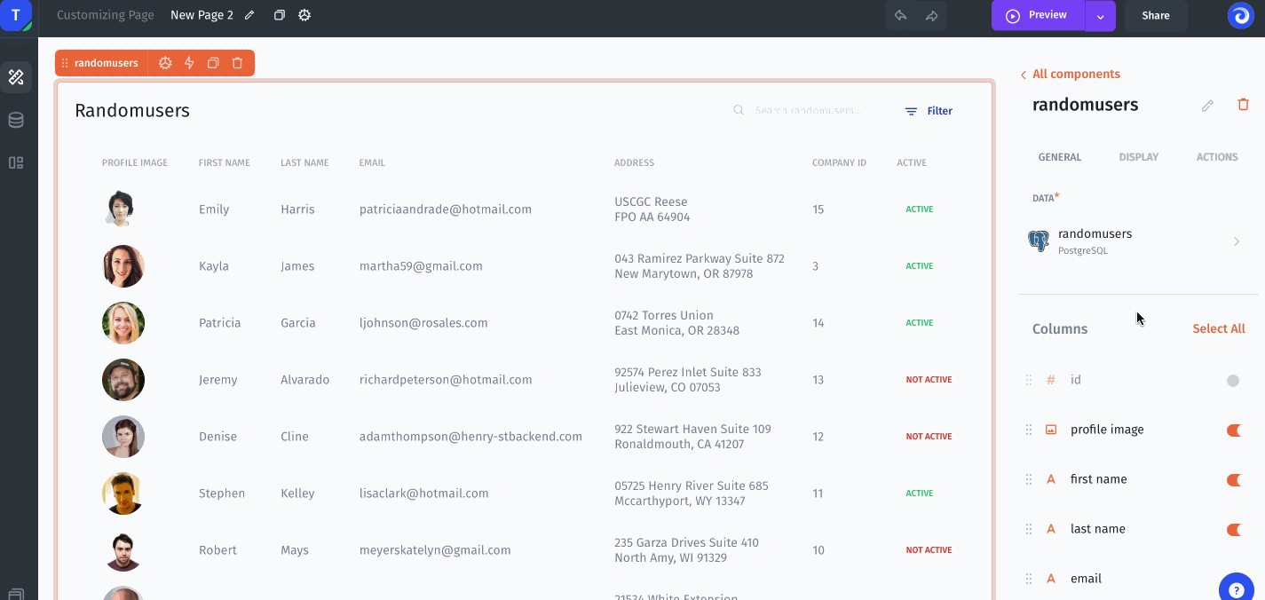Click the email martha59@gmail.com

coord(421,266)
